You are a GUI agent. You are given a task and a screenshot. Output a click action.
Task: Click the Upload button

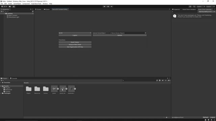tap(119, 35)
